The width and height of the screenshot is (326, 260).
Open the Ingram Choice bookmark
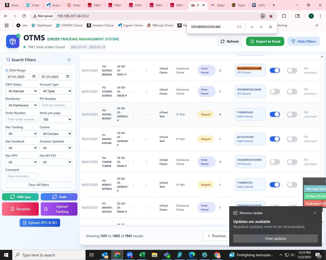[x=130, y=25]
